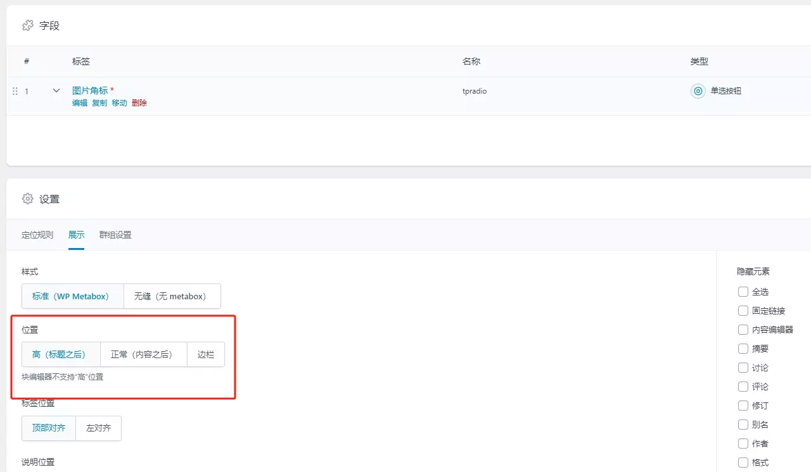The width and height of the screenshot is (811, 472).
Task: Enable the 固定链接 hide checkbox
Action: [743, 311]
